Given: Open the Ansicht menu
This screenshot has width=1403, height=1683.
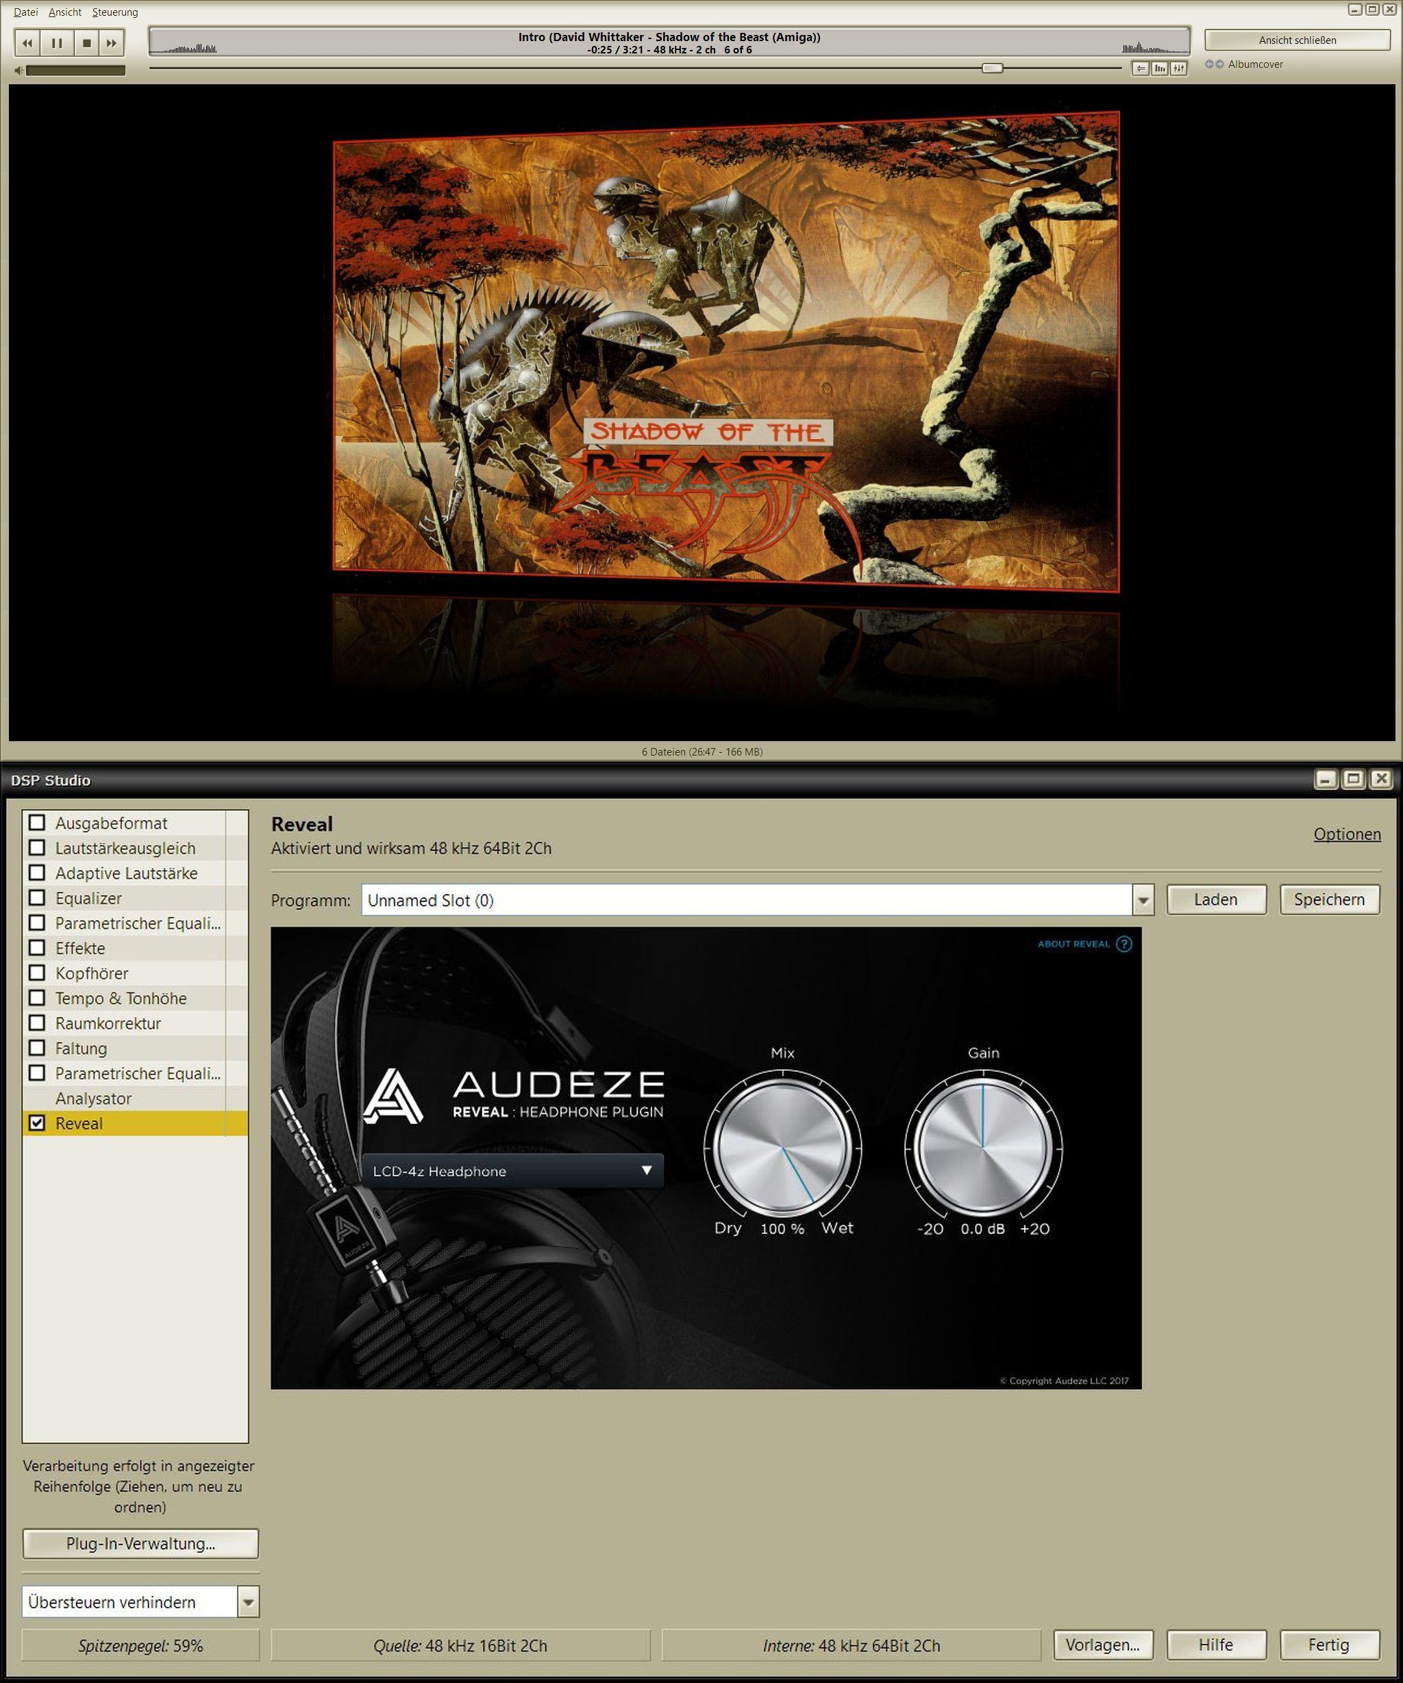Looking at the screenshot, I should [65, 12].
